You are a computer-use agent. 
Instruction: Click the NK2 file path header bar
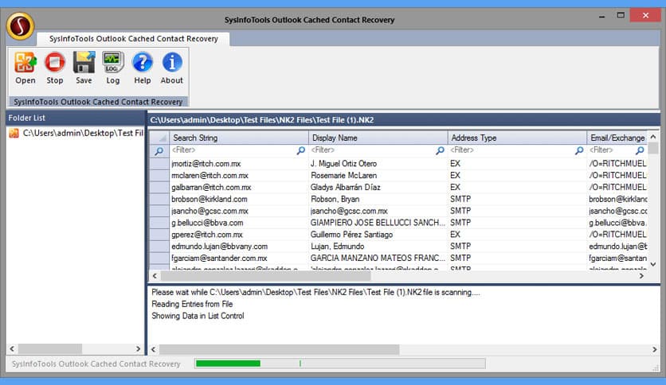[x=404, y=120]
